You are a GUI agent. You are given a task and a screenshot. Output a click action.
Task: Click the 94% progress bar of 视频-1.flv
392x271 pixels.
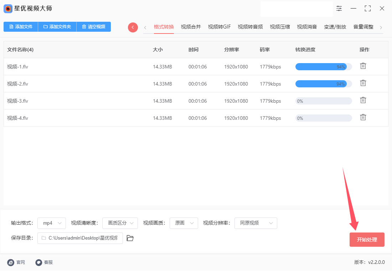[x=324, y=67]
